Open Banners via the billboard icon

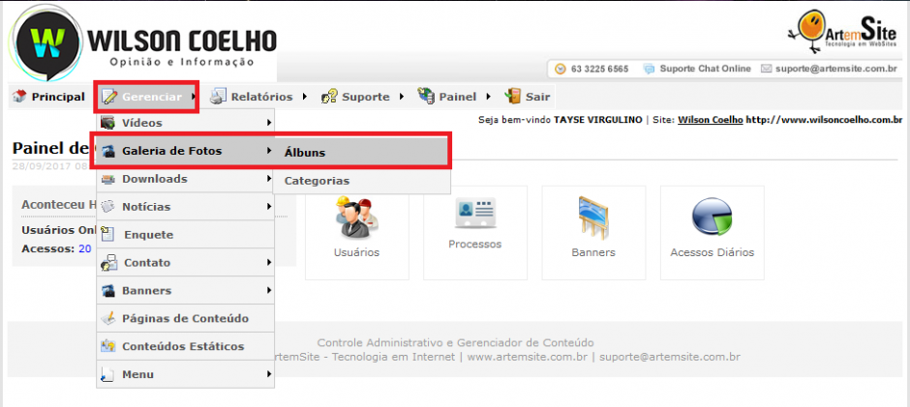pos(593,217)
